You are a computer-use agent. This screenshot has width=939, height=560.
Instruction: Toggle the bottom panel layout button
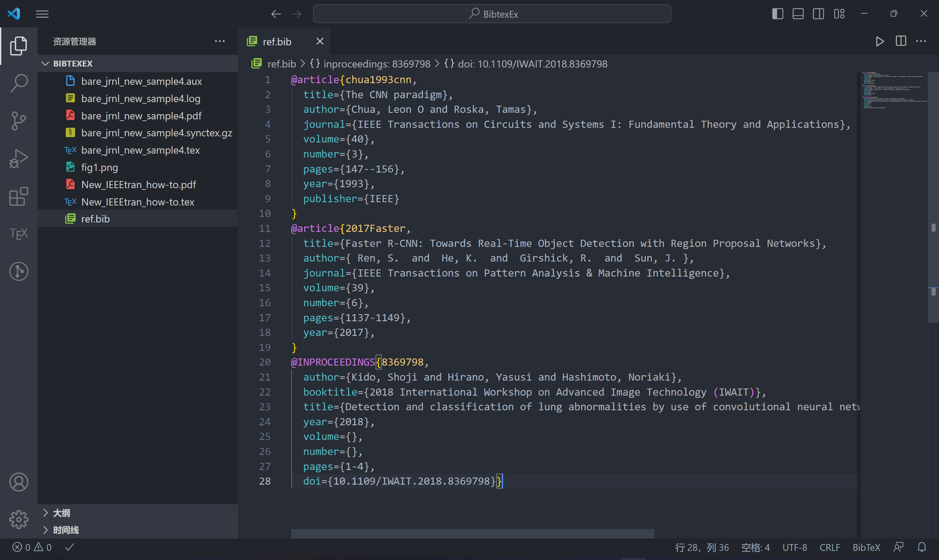click(798, 14)
